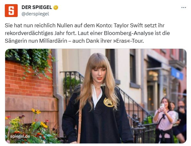Click the yellow flower in the foreground
The height and width of the screenshot is (146, 191).
[36, 111]
